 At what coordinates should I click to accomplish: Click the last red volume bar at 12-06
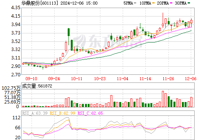pos(191,102)
